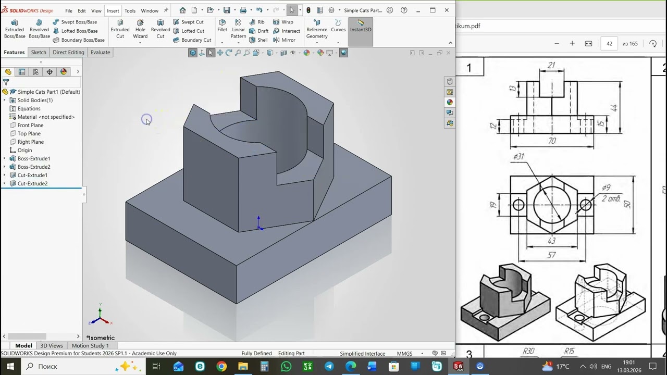This screenshot has width=667, height=375.
Task: Choose the Swept Cut feature
Action: (x=188, y=22)
